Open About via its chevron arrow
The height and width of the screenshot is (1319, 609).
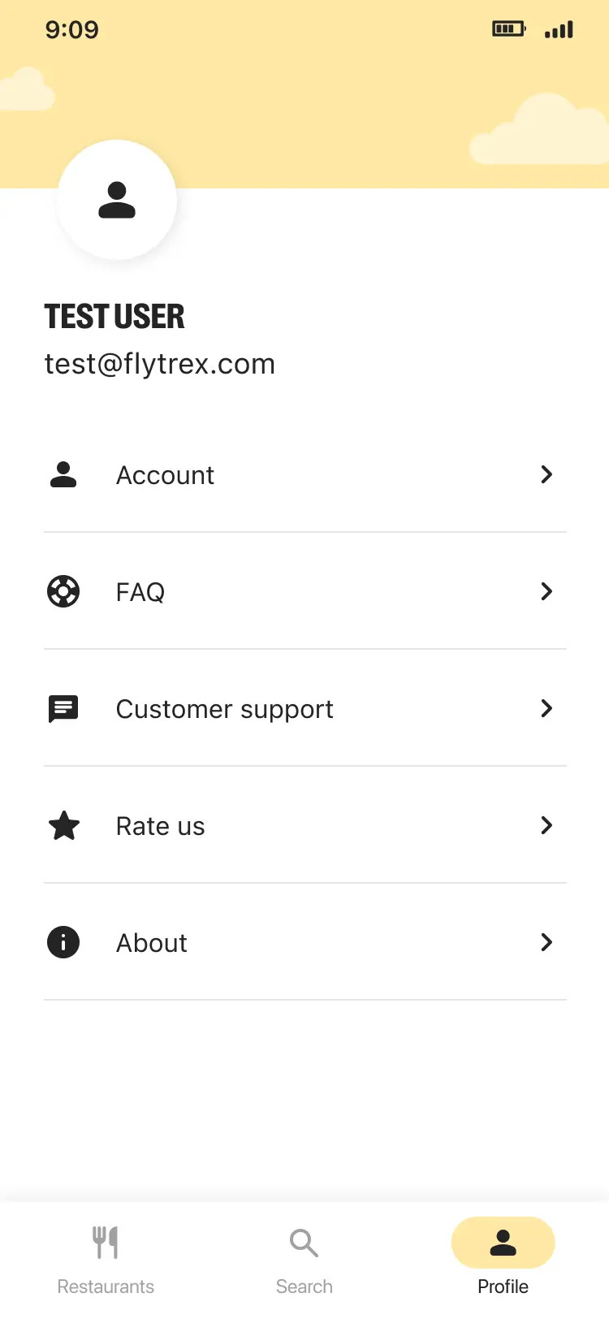tap(546, 942)
